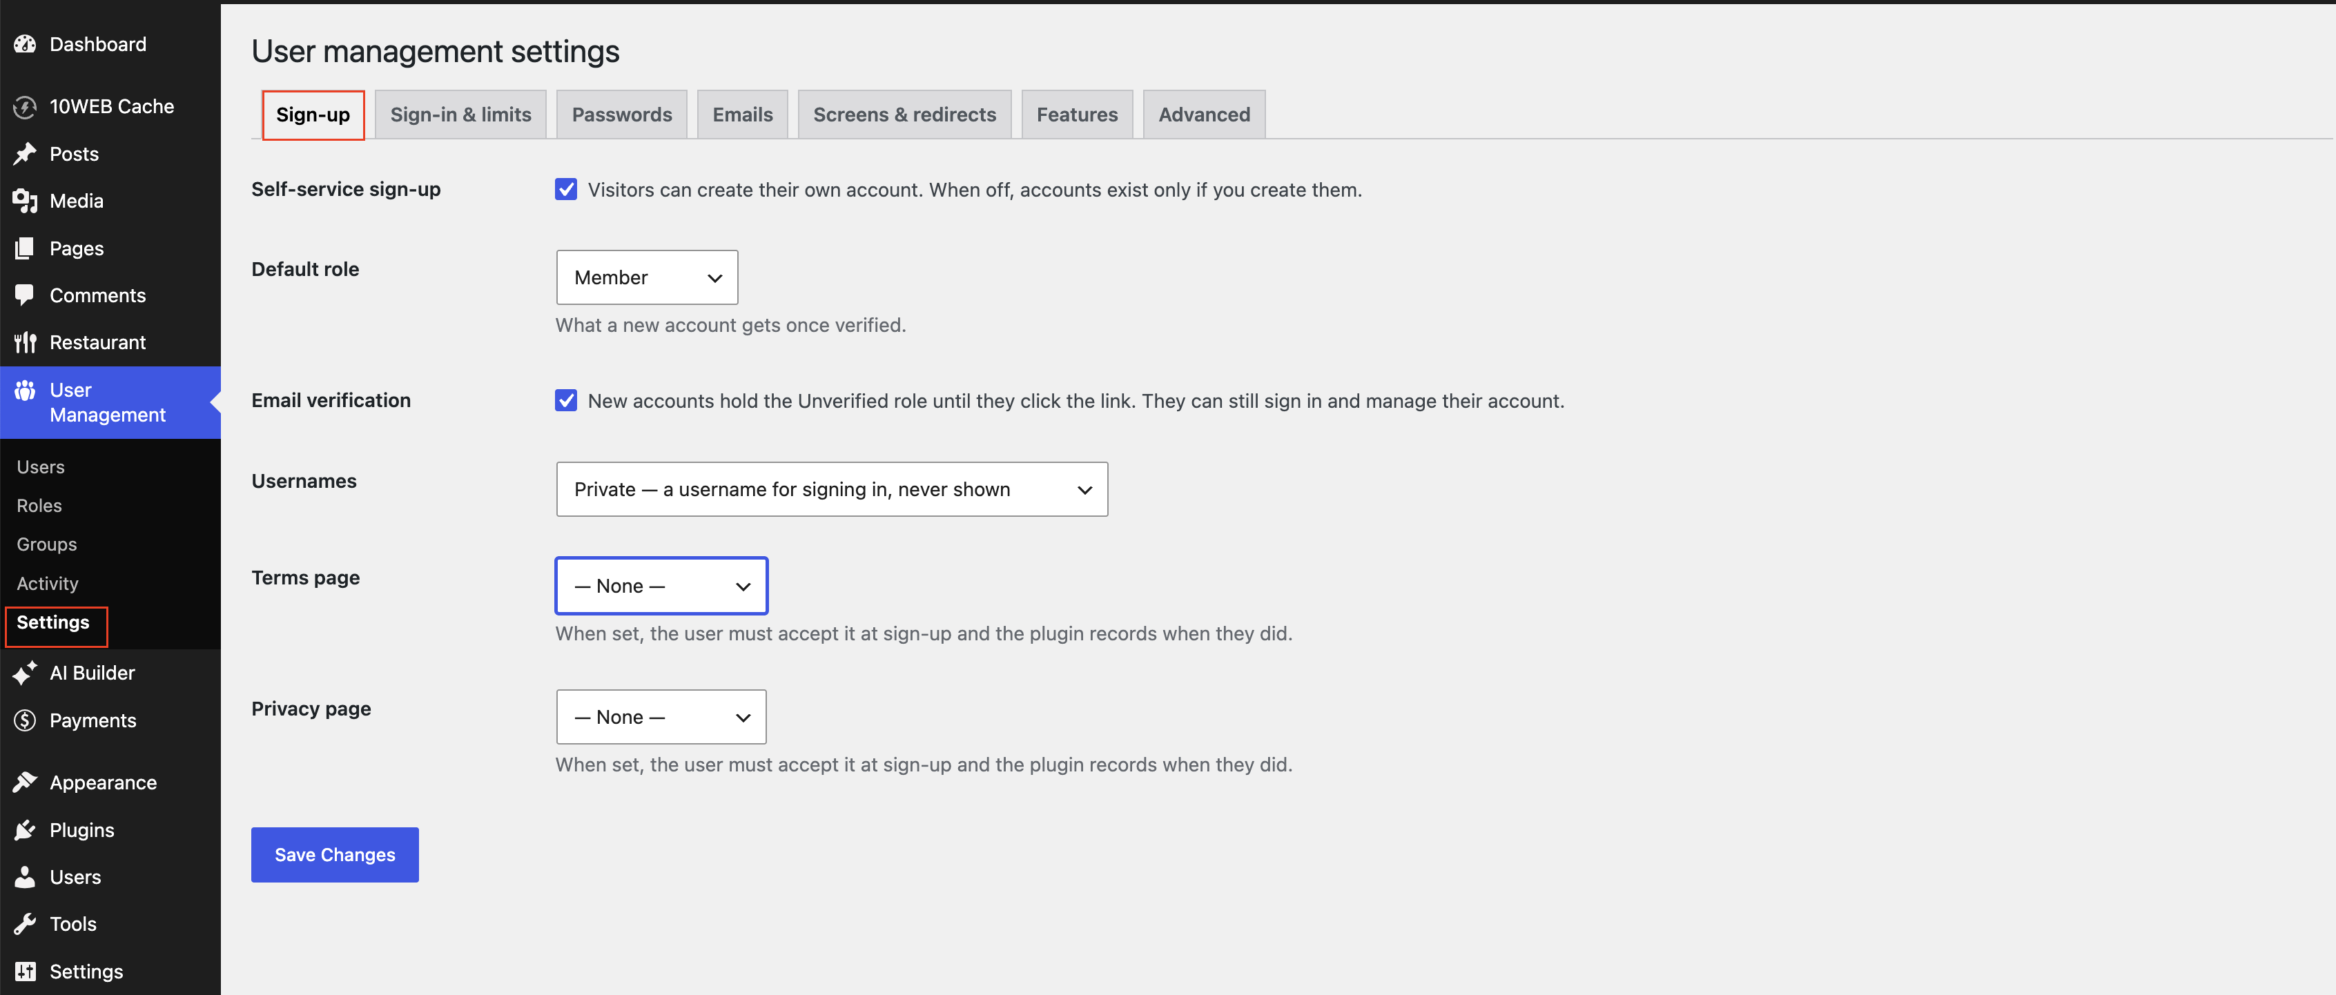Select the Sign-up tab
Viewport: 2336px width, 995px height.
(313, 115)
